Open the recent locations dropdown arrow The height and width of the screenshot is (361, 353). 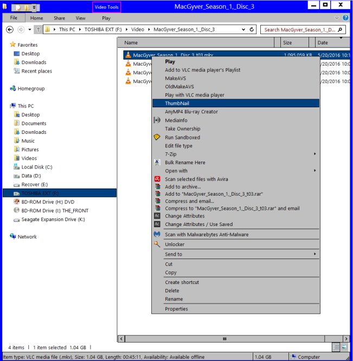pos(30,29)
